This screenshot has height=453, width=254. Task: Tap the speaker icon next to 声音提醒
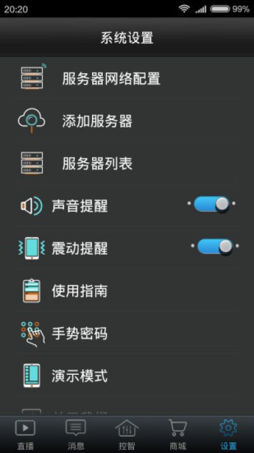tap(31, 206)
